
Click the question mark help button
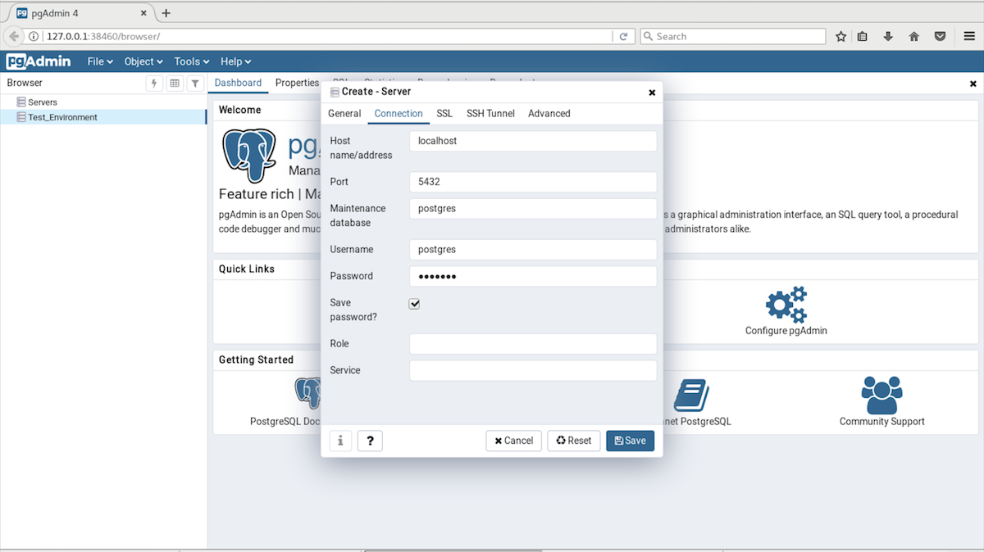pyautogui.click(x=370, y=441)
